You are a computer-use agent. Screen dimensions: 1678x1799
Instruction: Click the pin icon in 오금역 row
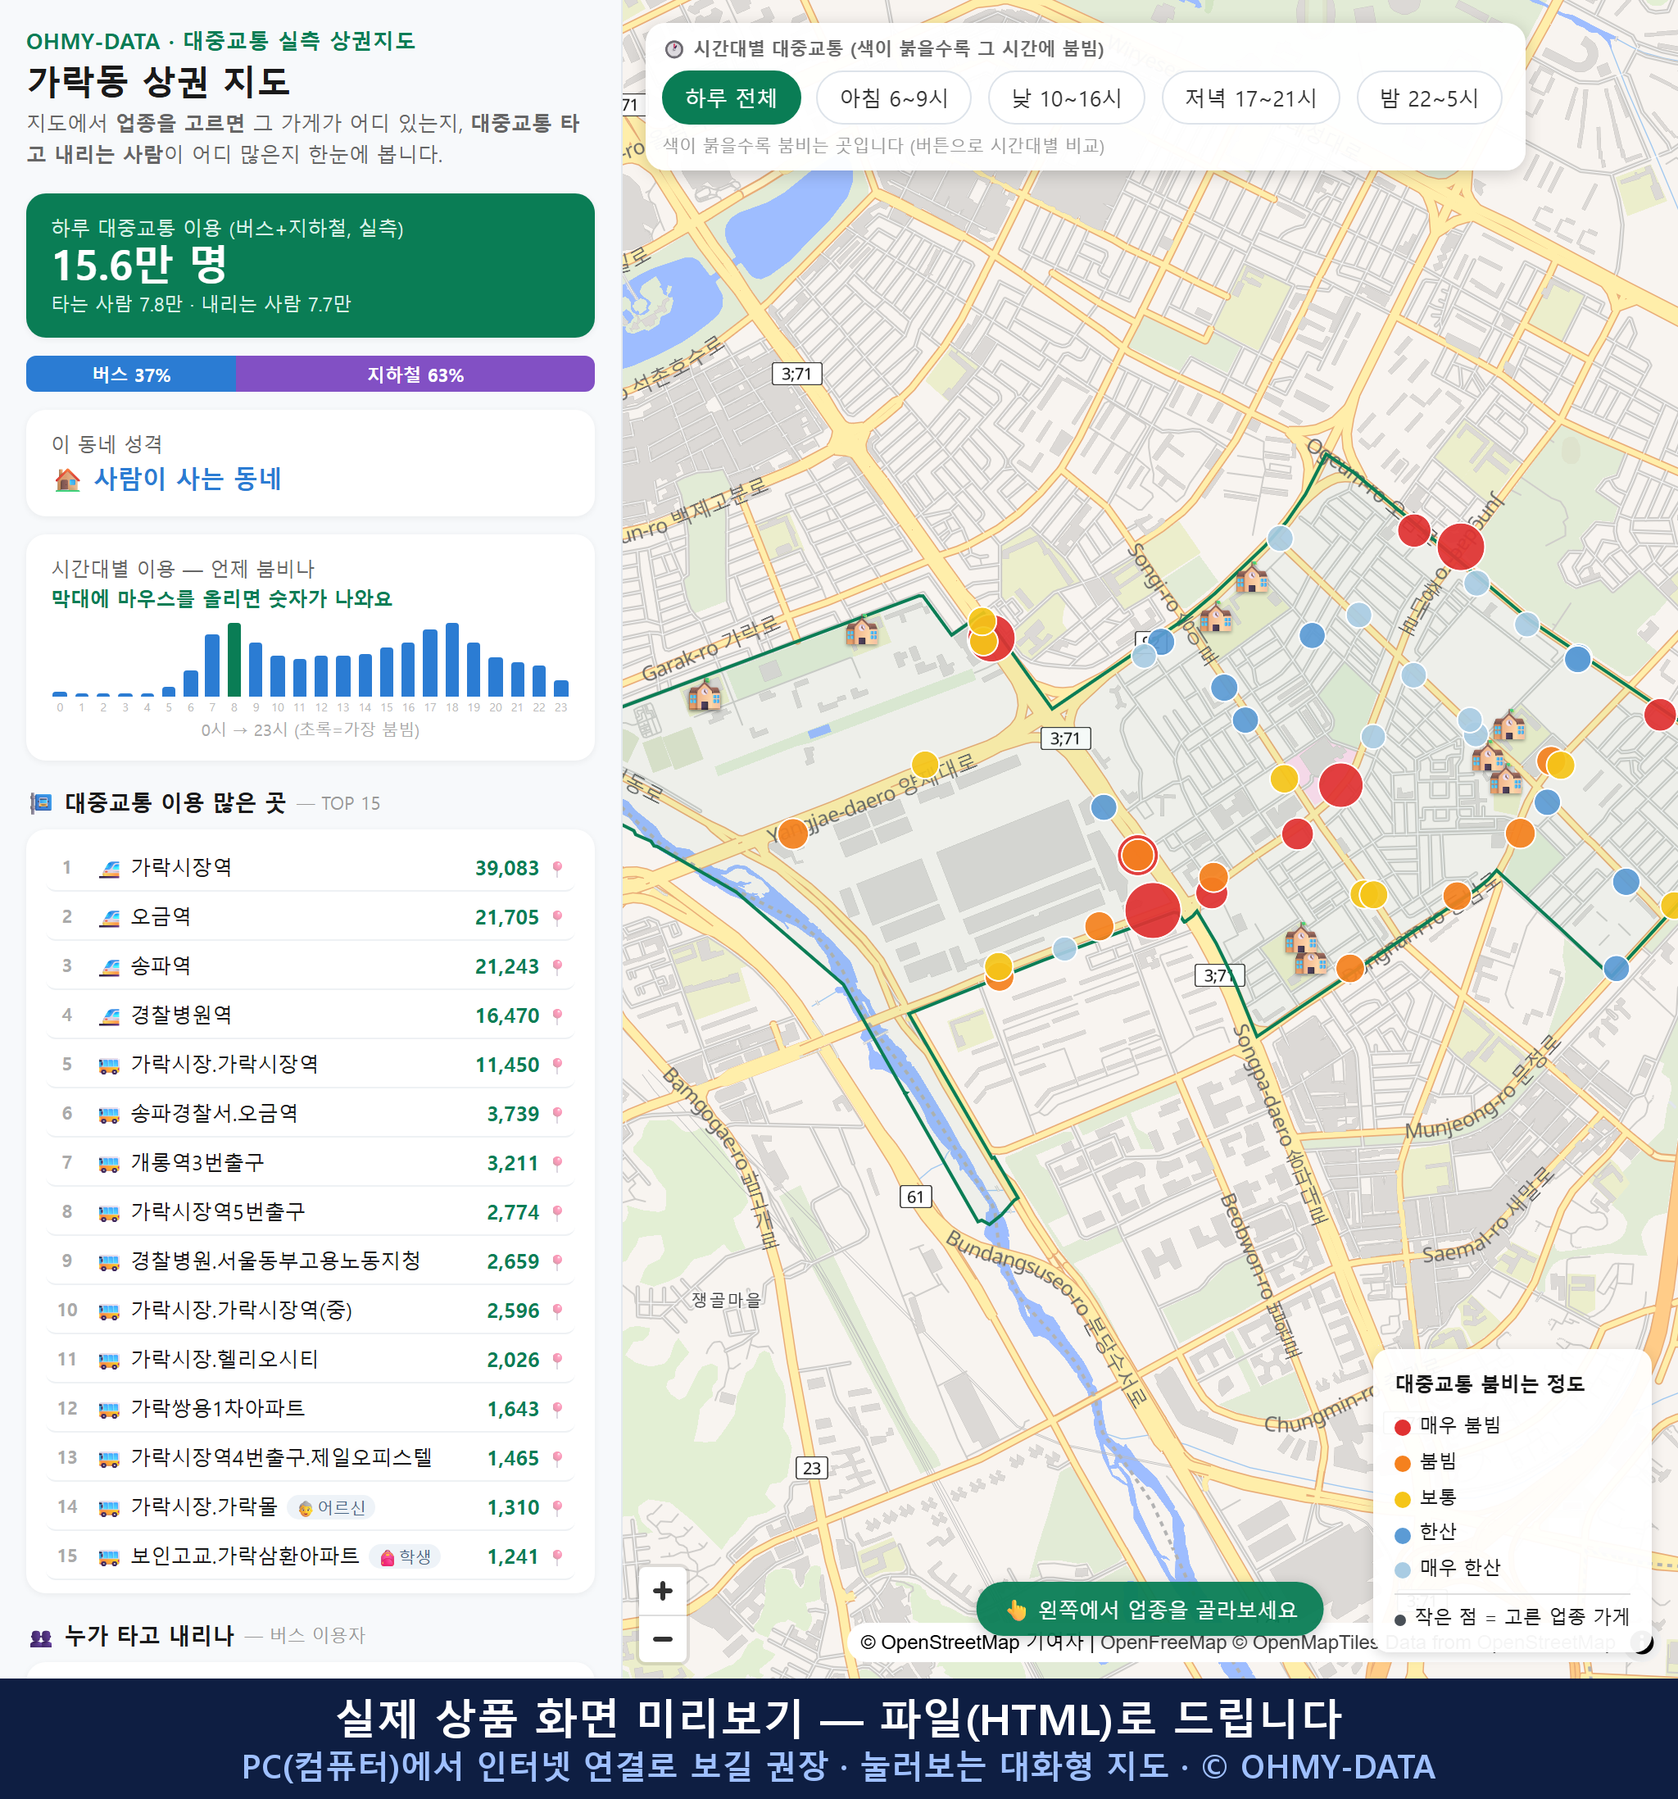tap(557, 916)
